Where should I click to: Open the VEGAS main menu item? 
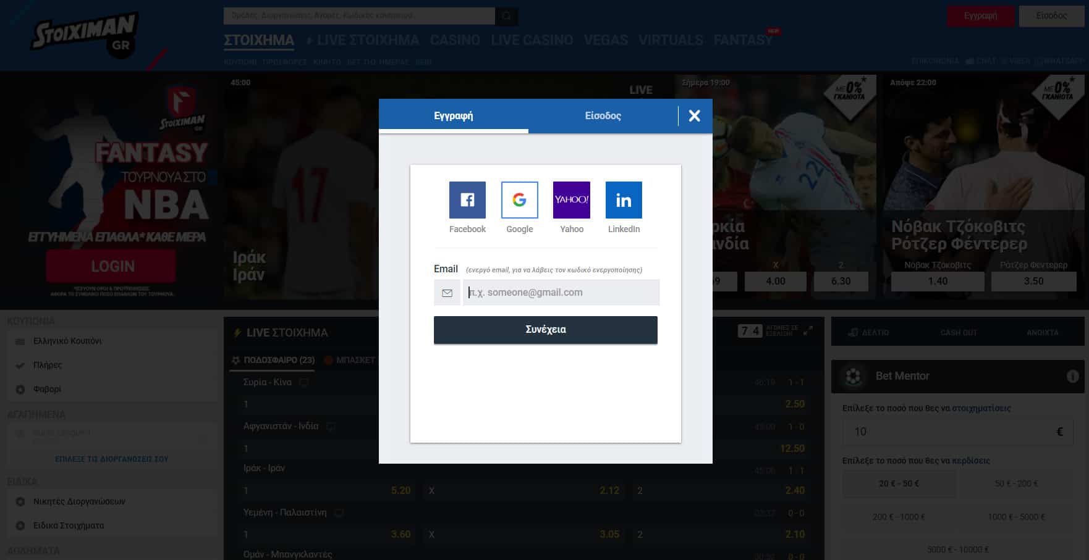coord(606,41)
